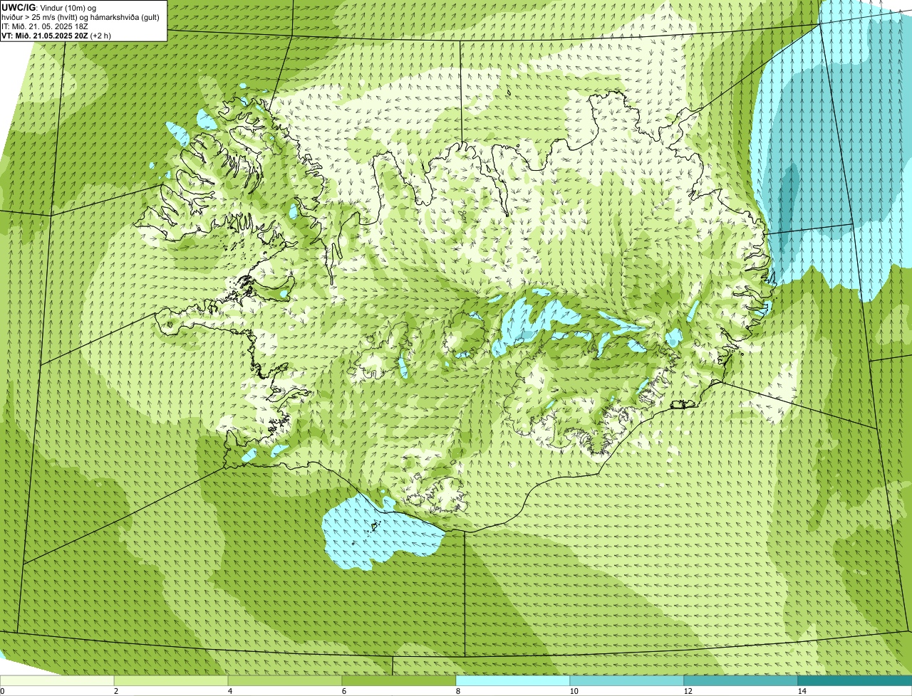Image resolution: width=912 pixels, height=696 pixels.
Task: Click the '6' tick label on the color scale
Action: pyautogui.click(x=343, y=691)
